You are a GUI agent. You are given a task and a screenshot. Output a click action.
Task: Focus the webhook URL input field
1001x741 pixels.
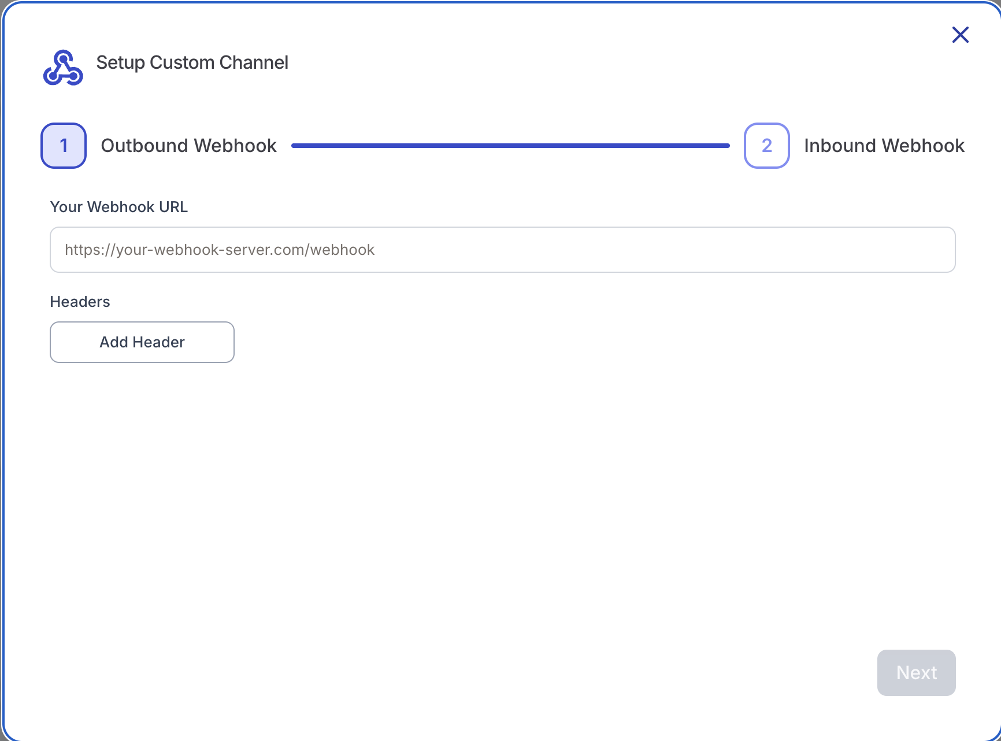point(502,250)
